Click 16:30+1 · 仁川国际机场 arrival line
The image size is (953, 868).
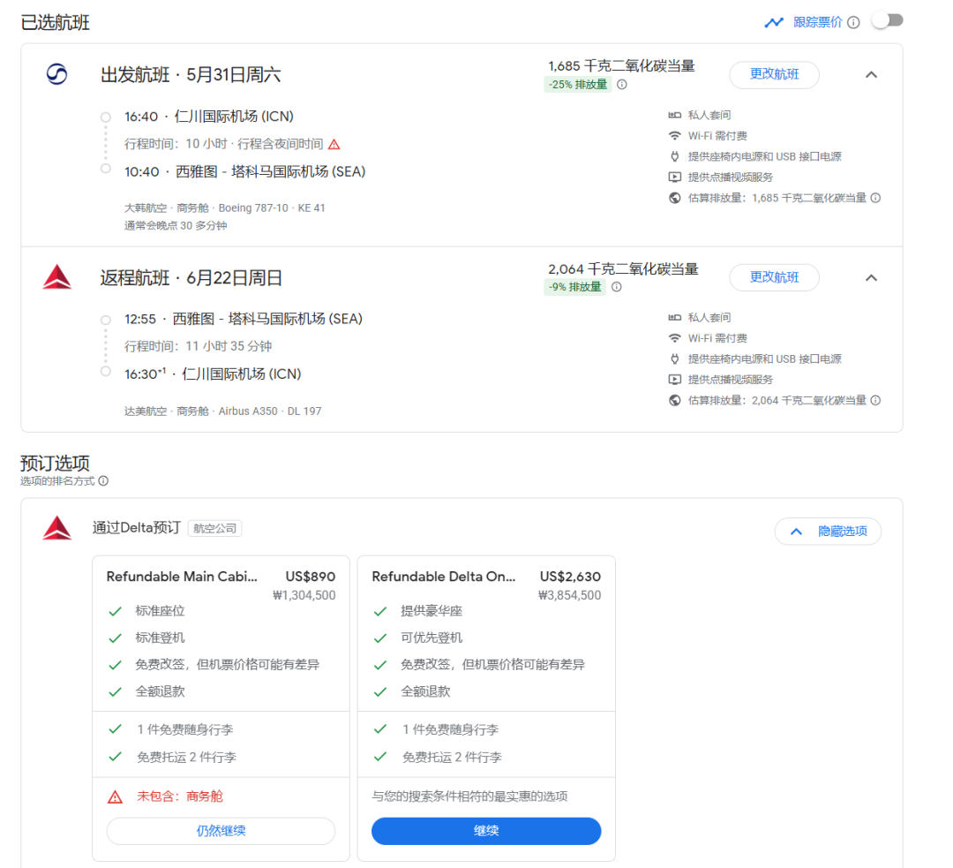(213, 374)
